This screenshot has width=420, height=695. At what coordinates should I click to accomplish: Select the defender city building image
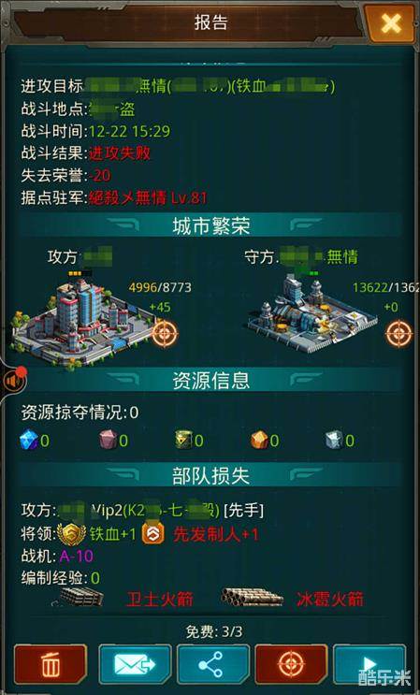click(x=312, y=312)
